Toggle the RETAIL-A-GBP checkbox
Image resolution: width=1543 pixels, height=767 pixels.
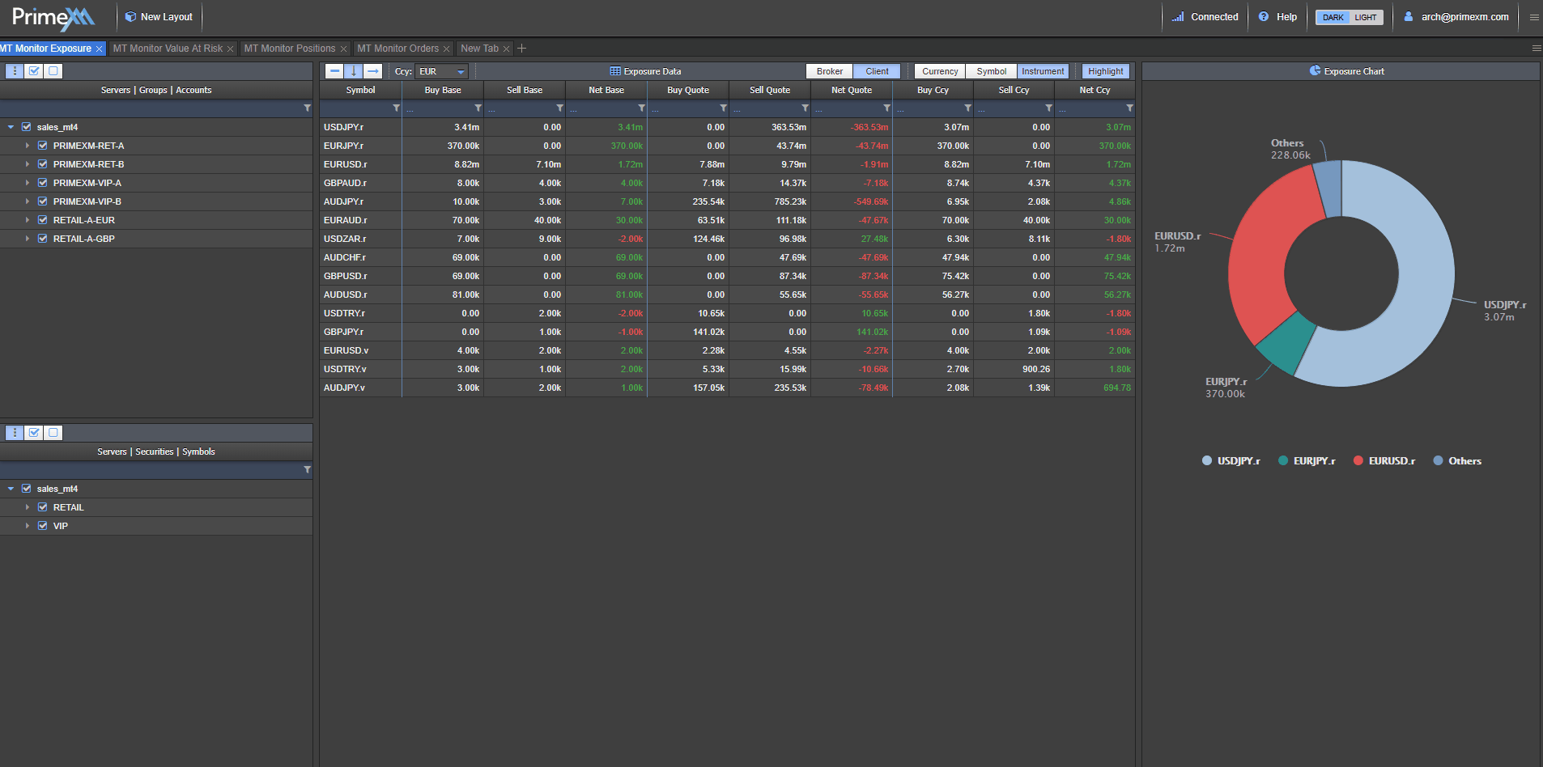[43, 239]
